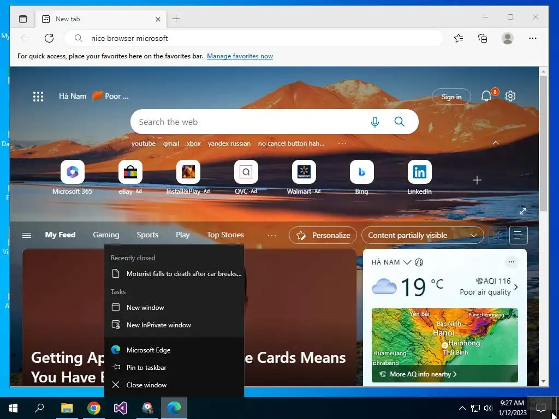This screenshot has width=559, height=419.
Task: Open the Action Center notification icon
Action: 541,408
